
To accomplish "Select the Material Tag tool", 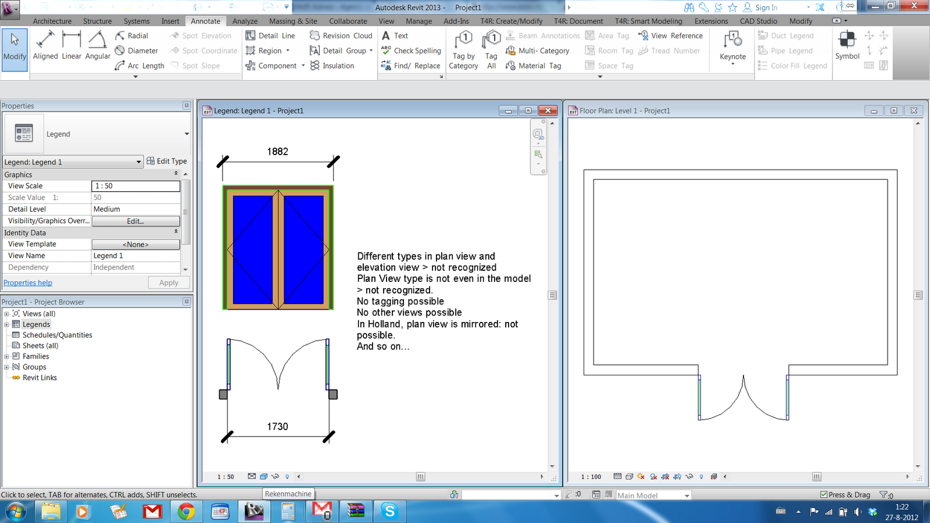I will [533, 66].
